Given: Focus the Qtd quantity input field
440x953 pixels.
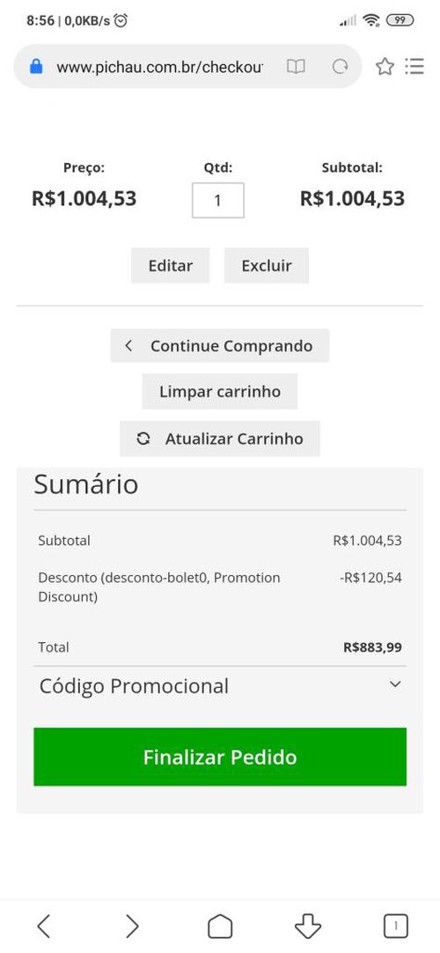Looking at the screenshot, I should 218,201.
